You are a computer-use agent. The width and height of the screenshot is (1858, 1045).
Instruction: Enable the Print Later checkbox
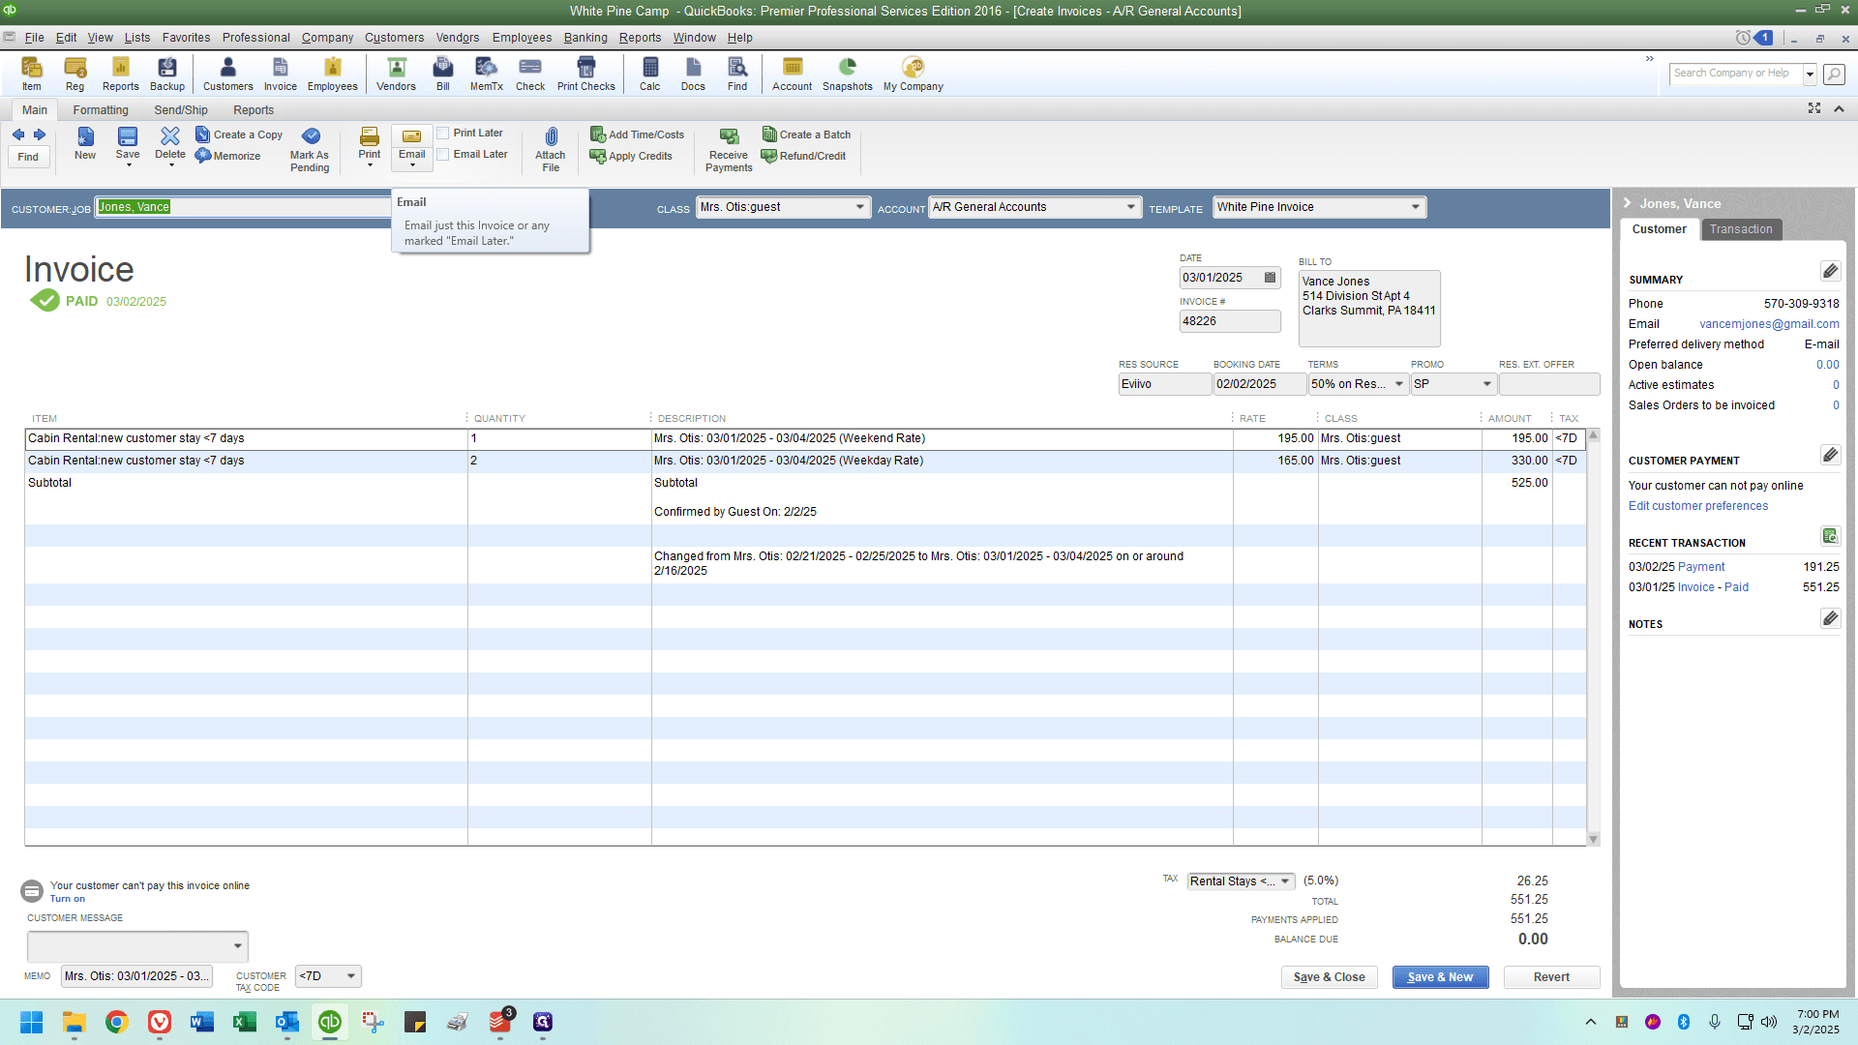click(443, 134)
